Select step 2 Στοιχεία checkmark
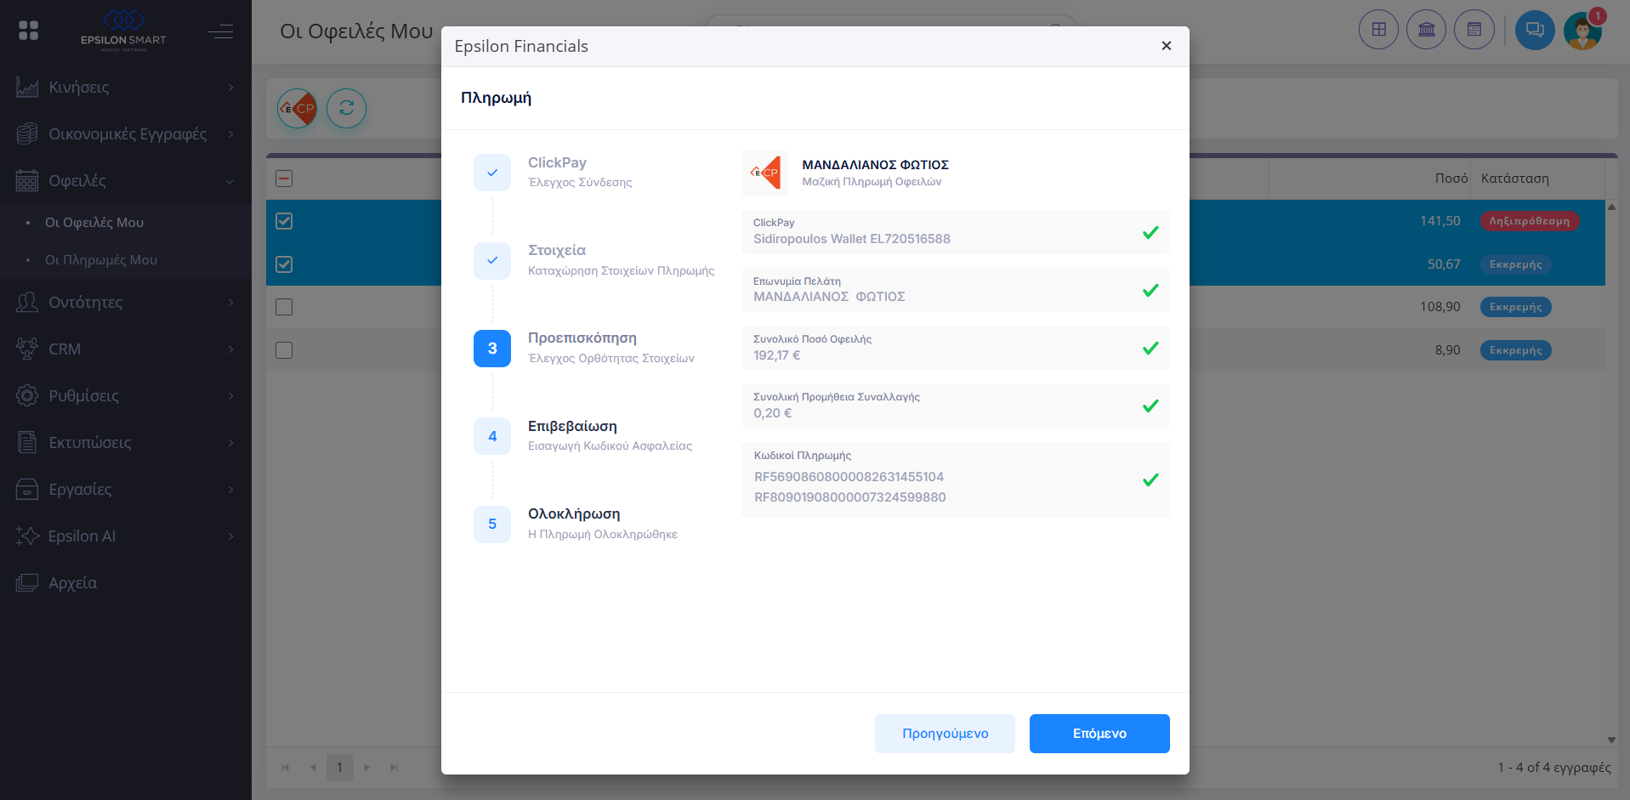 (x=492, y=260)
